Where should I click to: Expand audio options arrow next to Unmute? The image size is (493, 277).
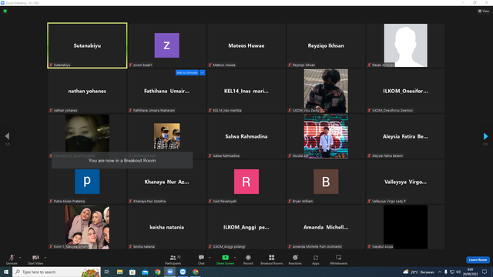tap(20, 258)
